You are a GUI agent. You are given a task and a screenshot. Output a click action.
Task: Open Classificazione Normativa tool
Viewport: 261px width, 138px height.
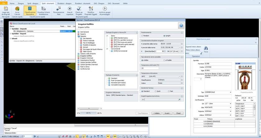coord(30,9)
